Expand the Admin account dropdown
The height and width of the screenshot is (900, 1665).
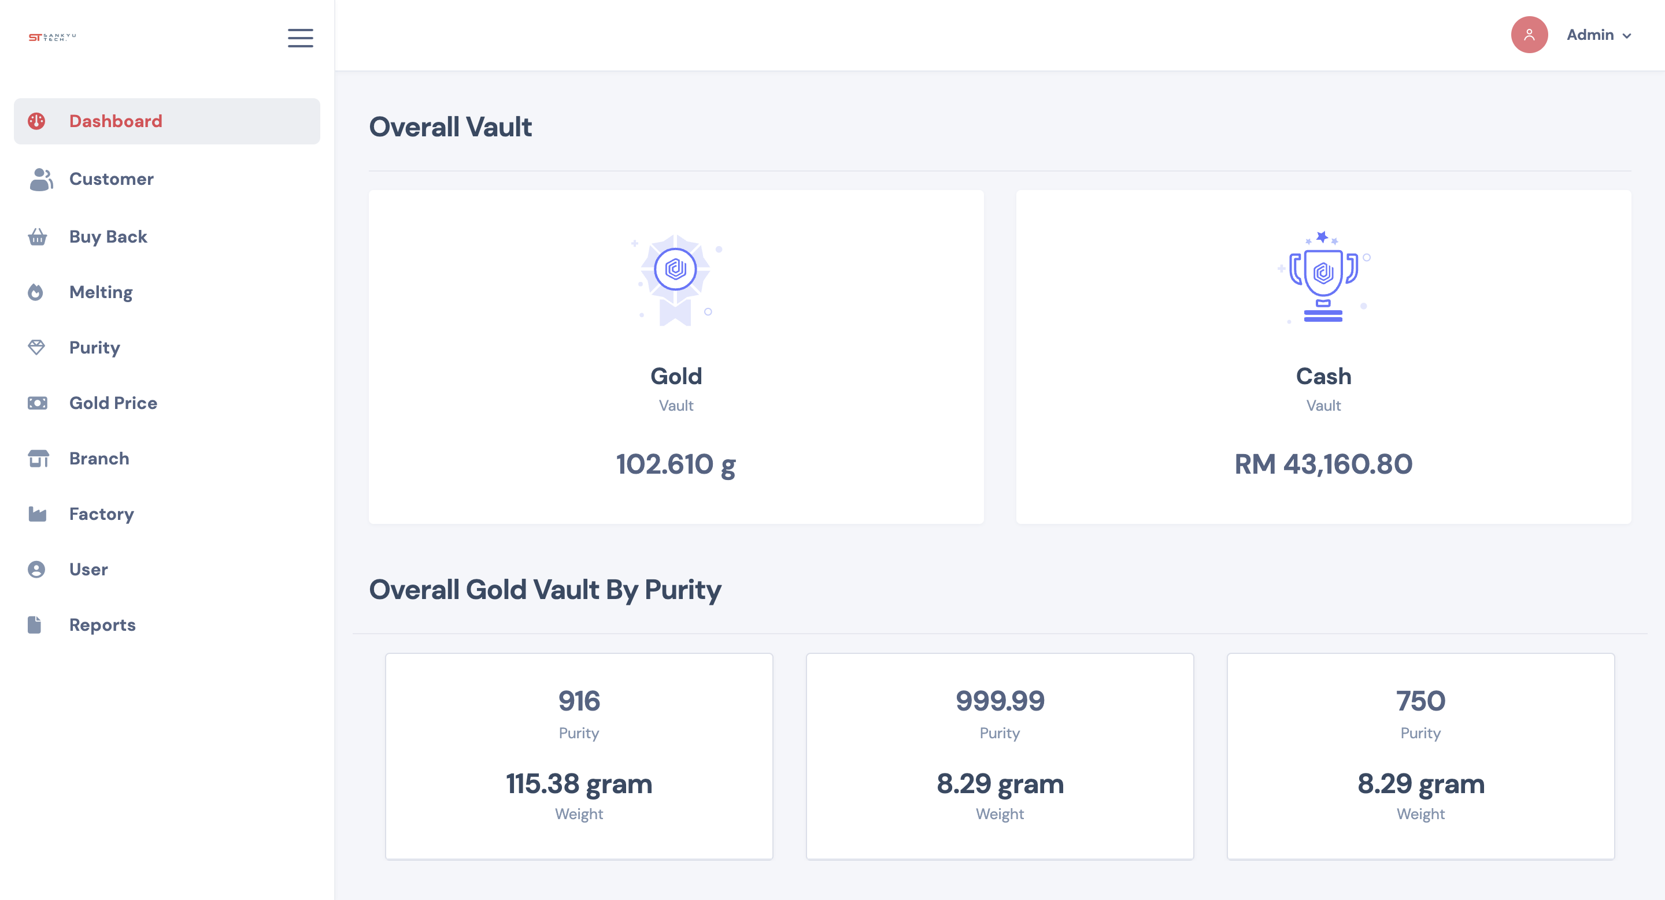(1599, 35)
